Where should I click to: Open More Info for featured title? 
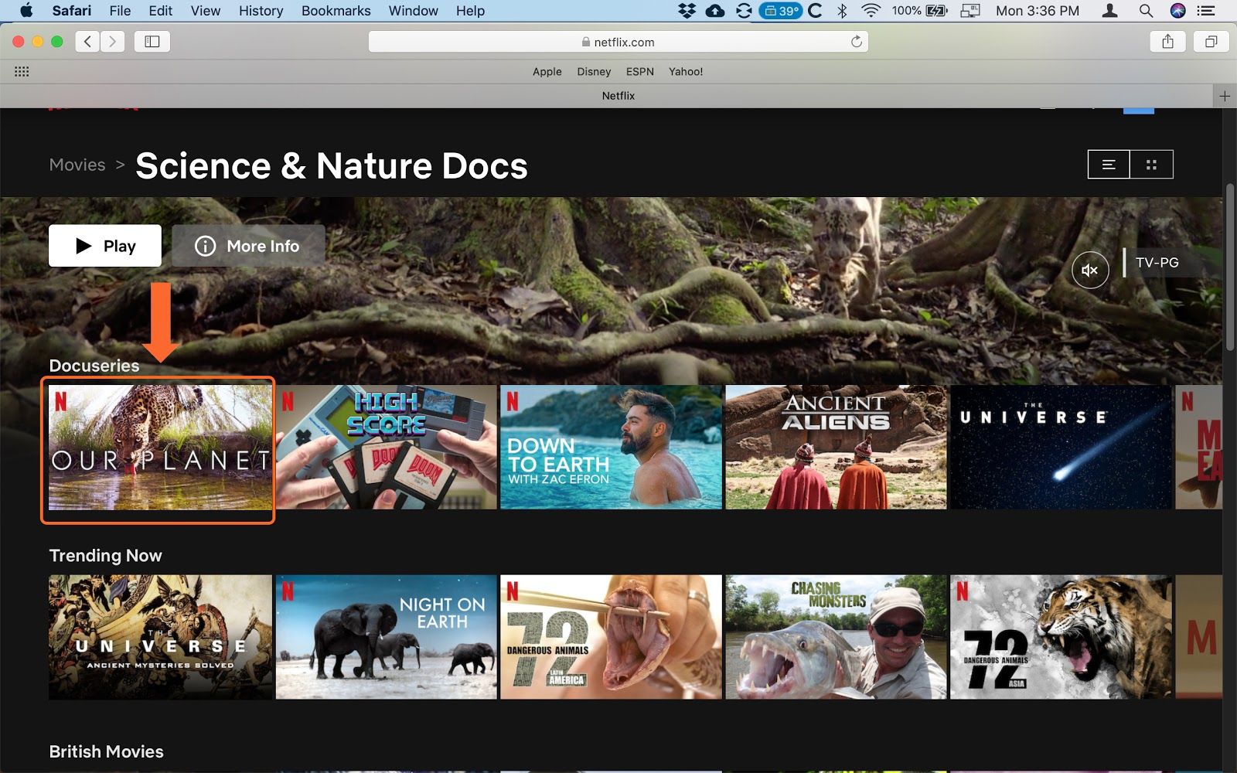tap(248, 246)
